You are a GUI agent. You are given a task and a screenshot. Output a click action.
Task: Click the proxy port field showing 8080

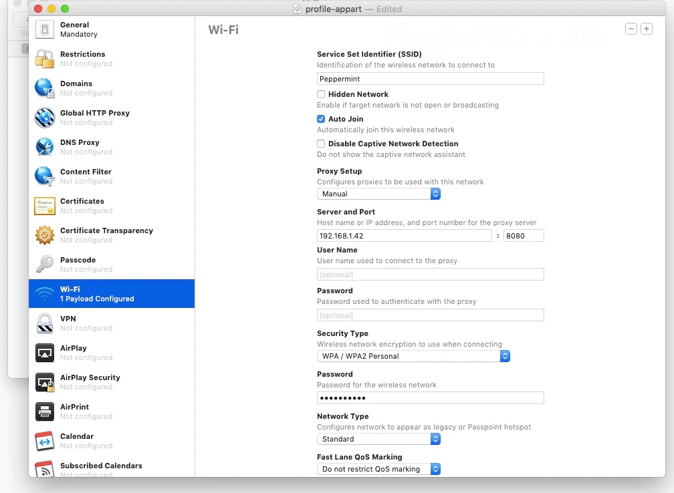(524, 236)
